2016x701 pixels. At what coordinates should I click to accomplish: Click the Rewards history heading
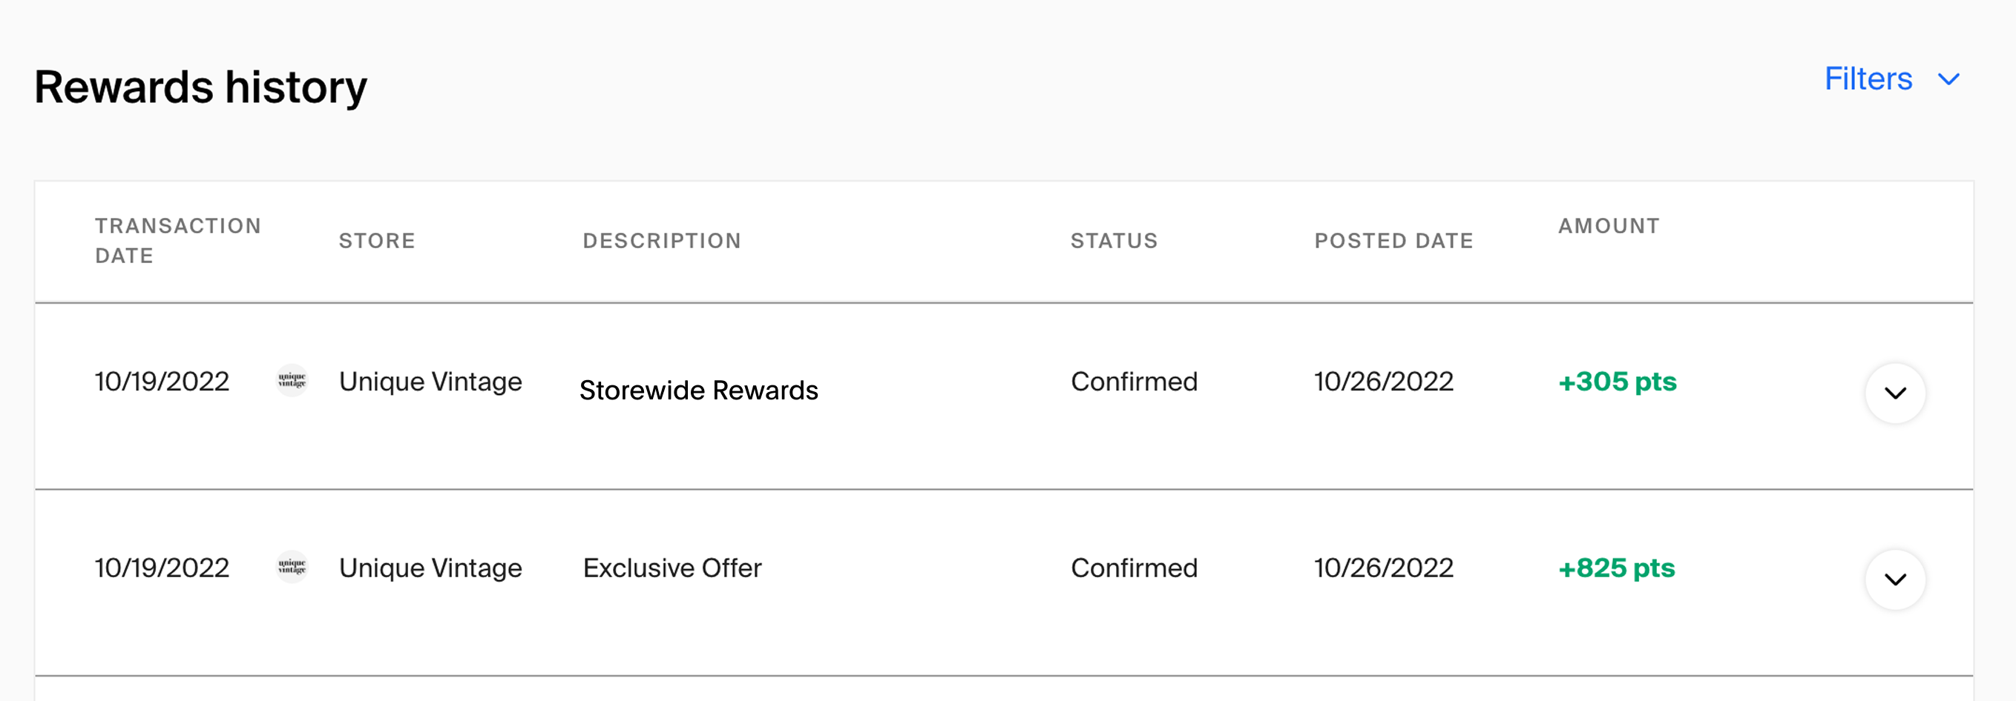200,87
